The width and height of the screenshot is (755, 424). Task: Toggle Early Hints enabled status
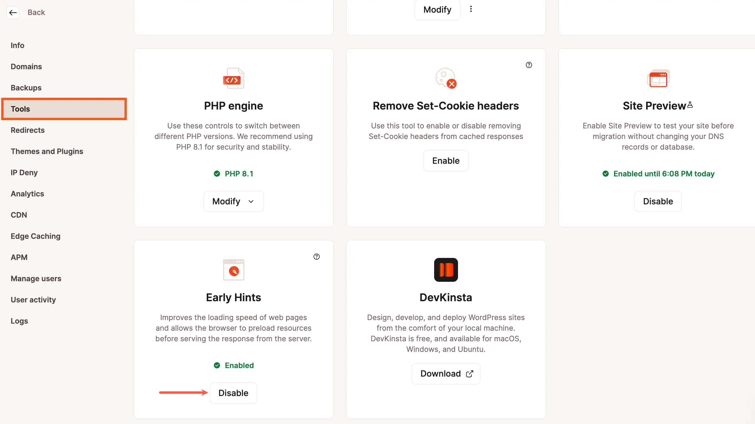pos(233,393)
